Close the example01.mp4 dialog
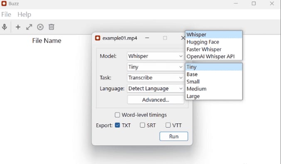This screenshot has height=164, width=281. point(183,38)
